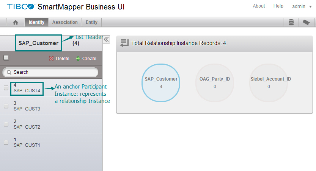Tick the checkbox for SAP CUST1
Viewport: 316px width, 171px height.
point(6,142)
